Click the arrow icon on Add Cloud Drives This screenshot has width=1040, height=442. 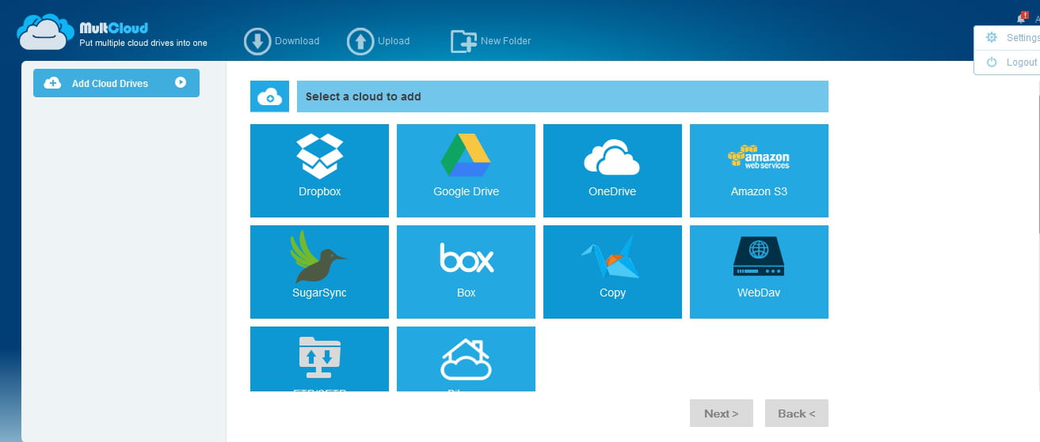[x=181, y=82]
